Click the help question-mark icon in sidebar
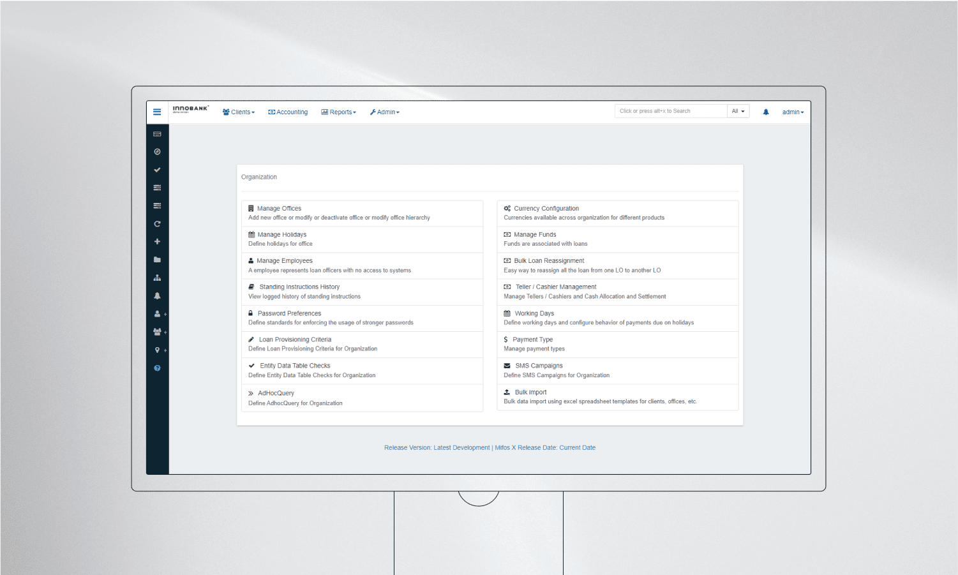This screenshot has width=958, height=575. (x=157, y=368)
